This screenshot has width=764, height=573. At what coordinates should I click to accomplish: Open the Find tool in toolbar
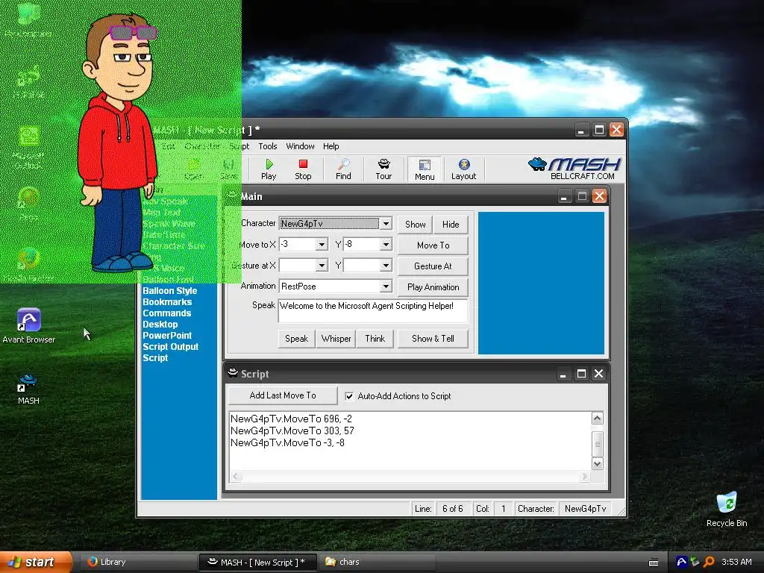(x=343, y=169)
